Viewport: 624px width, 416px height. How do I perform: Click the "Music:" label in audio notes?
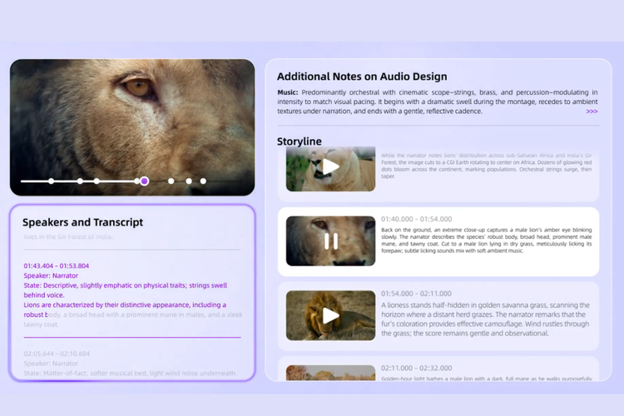(x=287, y=92)
